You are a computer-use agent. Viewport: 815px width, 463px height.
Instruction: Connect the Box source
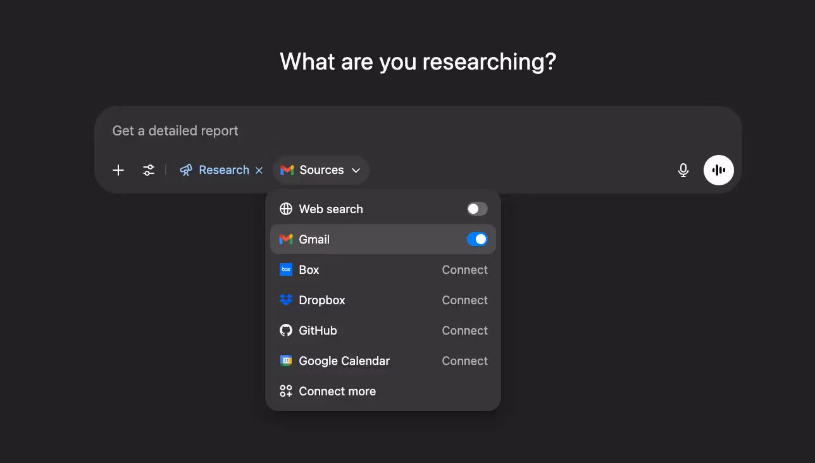click(x=465, y=269)
